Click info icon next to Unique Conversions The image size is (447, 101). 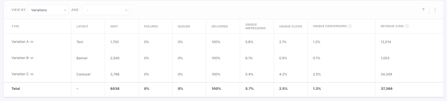[350, 26]
